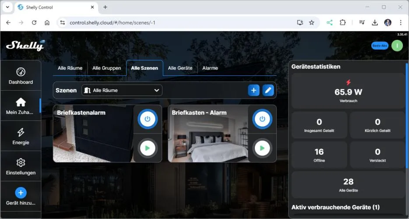Expand the Alle Räume room dropdown

pos(122,90)
